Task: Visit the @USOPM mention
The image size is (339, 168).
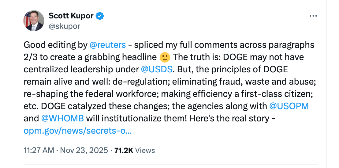Action: tap(289, 106)
